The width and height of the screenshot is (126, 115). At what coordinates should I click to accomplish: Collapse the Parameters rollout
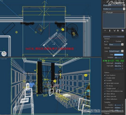tap(114, 37)
